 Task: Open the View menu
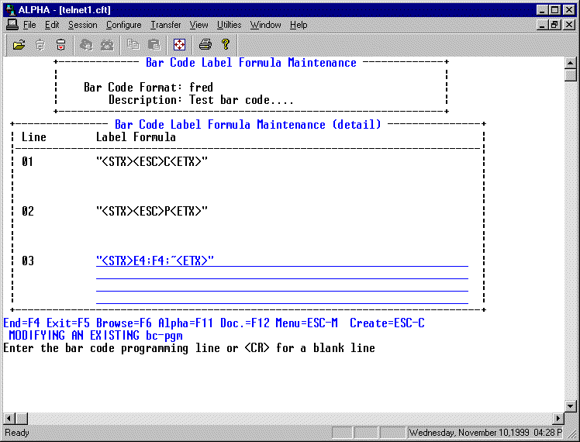199,25
